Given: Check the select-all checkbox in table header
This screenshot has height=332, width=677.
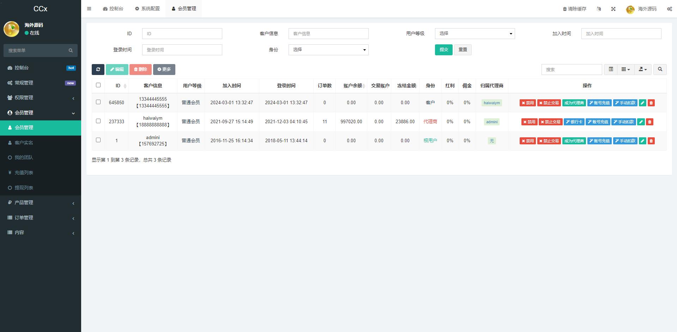Looking at the screenshot, I should [98, 85].
